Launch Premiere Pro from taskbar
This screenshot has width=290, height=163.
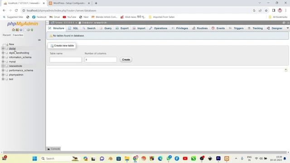[x=218, y=158]
